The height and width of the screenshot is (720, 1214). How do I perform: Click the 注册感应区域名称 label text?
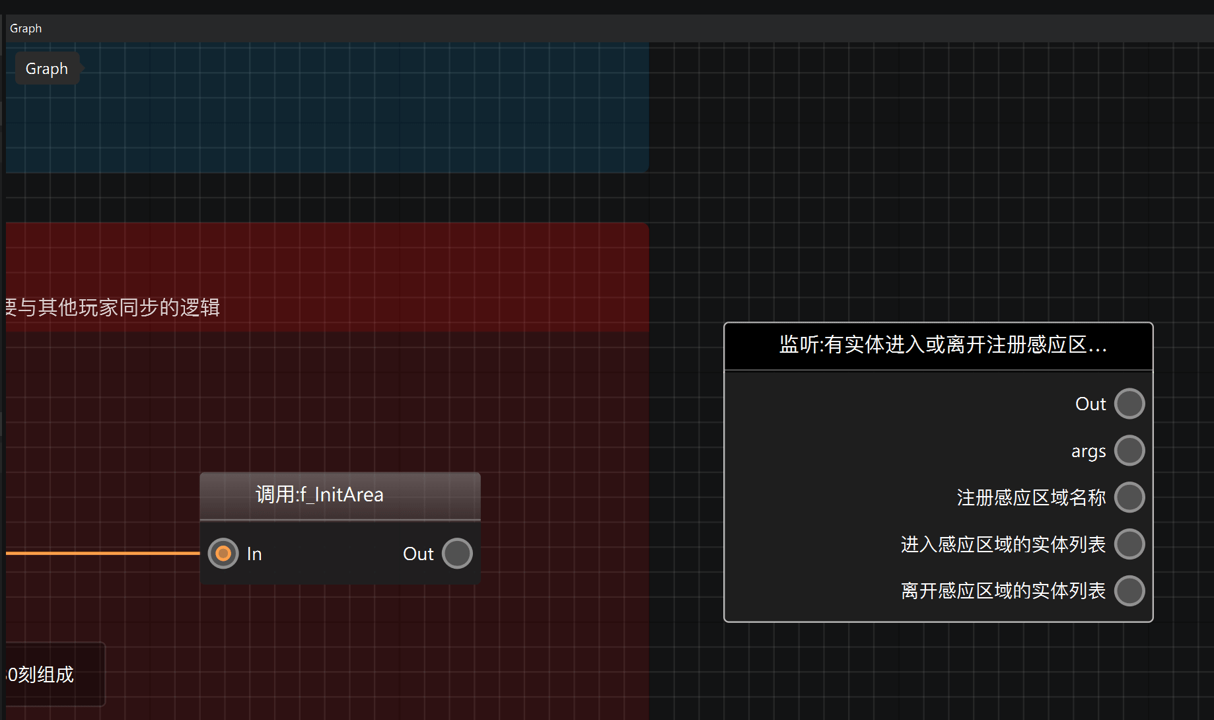tap(1031, 497)
